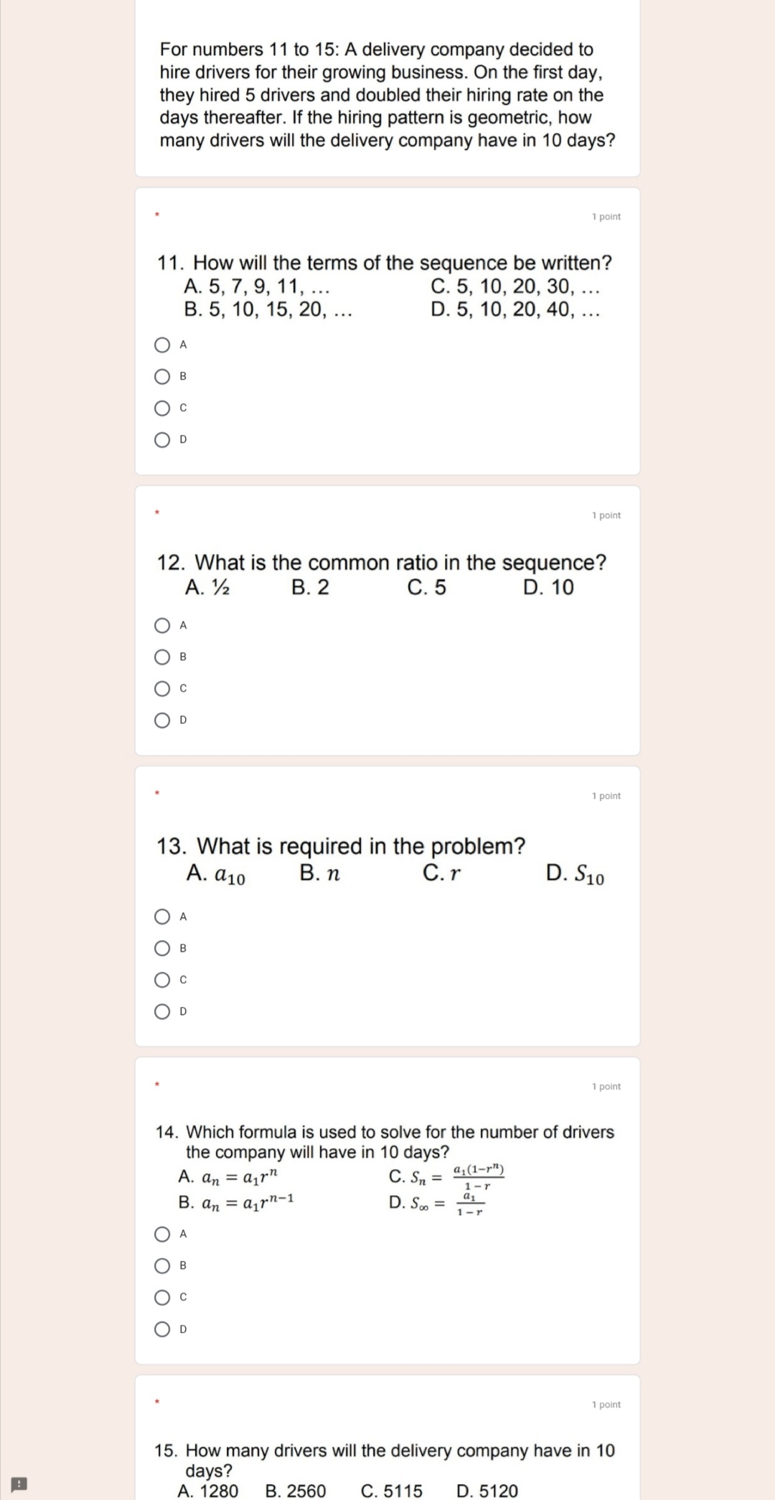Choose answer B for the common ratio question
The image size is (775, 1500).
click(x=161, y=657)
